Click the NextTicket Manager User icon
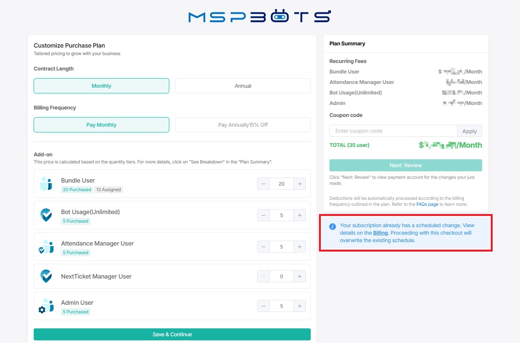 (x=46, y=276)
